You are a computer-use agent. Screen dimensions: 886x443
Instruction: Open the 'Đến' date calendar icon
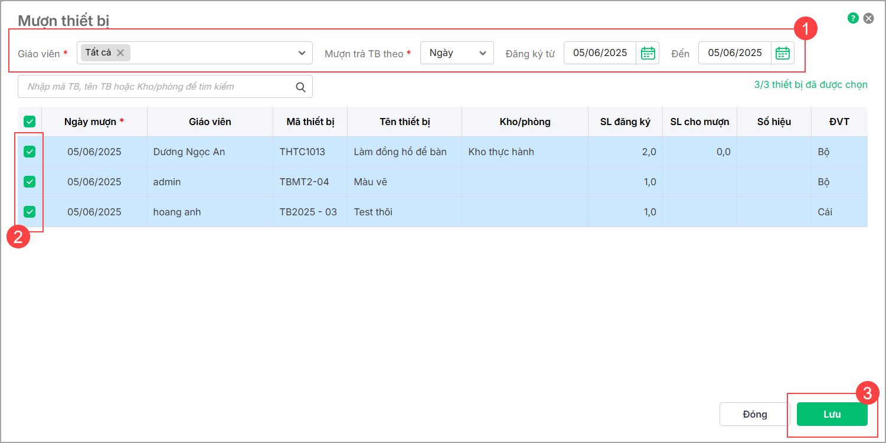782,53
